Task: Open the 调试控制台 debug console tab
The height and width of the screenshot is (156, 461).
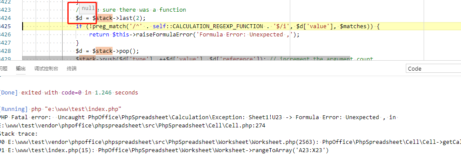Action: pos(46,68)
